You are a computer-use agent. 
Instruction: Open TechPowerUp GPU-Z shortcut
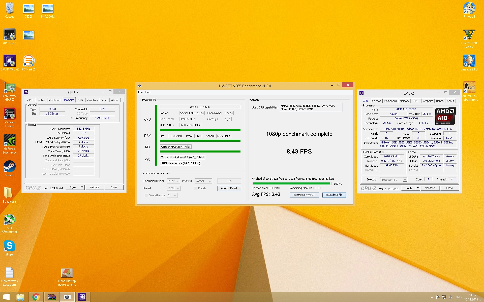coord(9,91)
